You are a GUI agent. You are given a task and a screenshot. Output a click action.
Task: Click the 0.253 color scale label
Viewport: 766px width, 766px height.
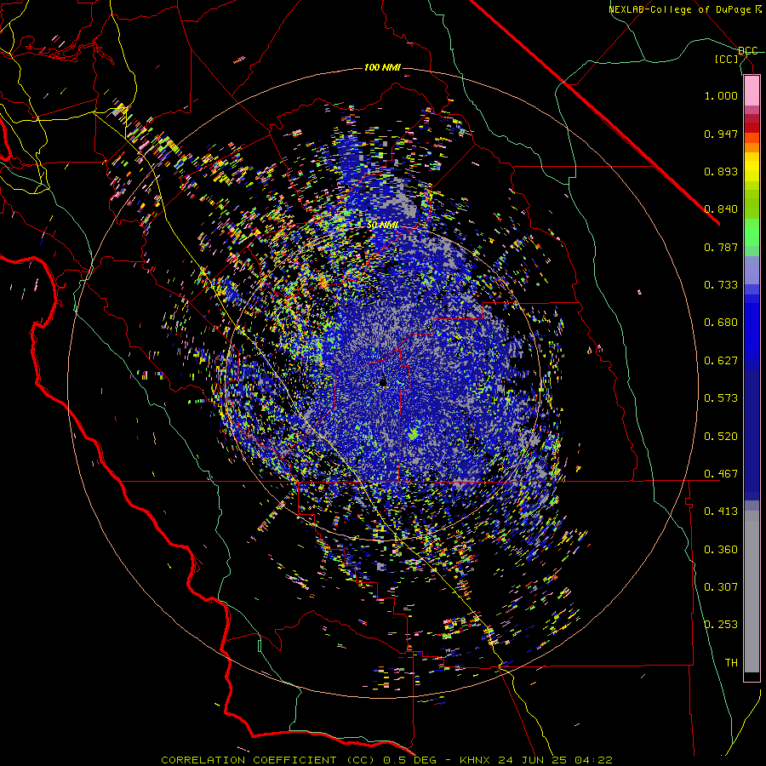721,625
